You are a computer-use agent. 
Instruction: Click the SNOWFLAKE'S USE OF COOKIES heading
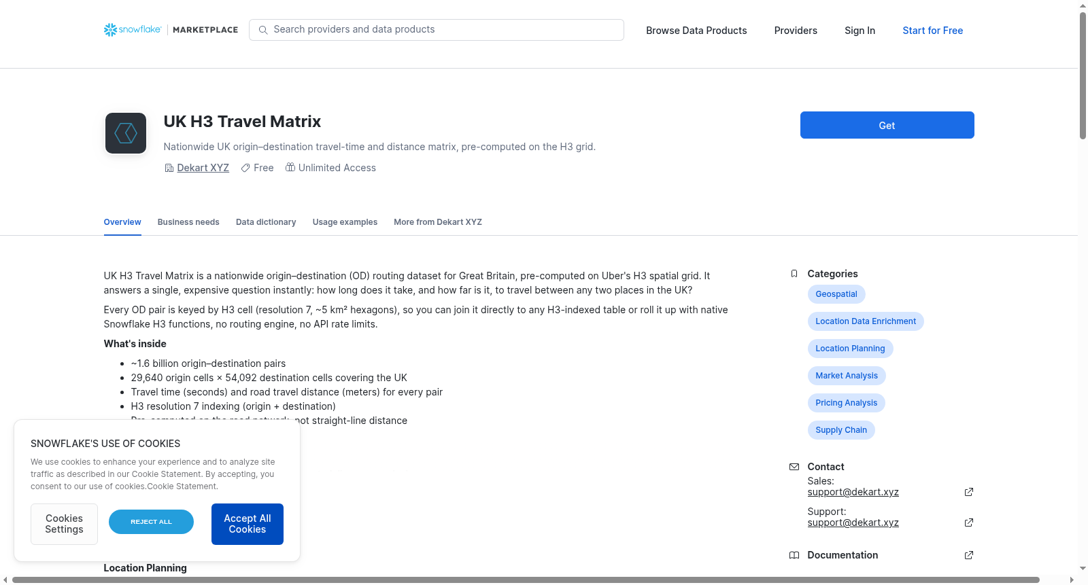pos(105,444)
